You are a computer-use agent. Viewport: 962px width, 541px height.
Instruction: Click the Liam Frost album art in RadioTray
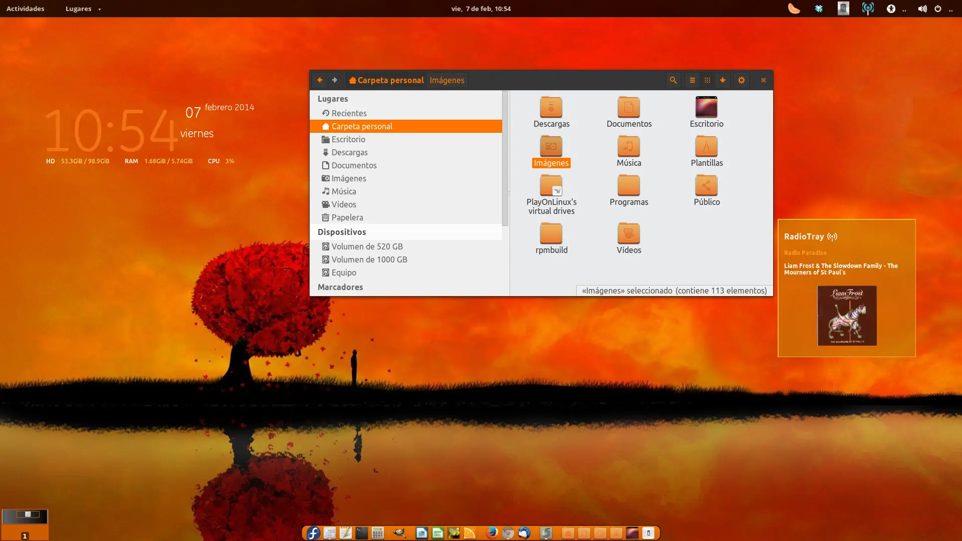pos(846,315)
